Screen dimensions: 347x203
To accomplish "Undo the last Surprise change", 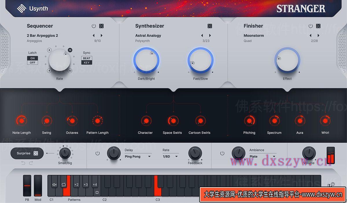I will 23,163.
